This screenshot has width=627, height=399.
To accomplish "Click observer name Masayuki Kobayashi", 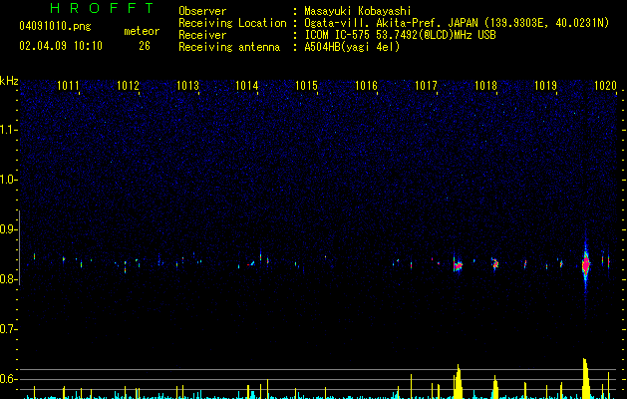I will (x=358, y=11).
